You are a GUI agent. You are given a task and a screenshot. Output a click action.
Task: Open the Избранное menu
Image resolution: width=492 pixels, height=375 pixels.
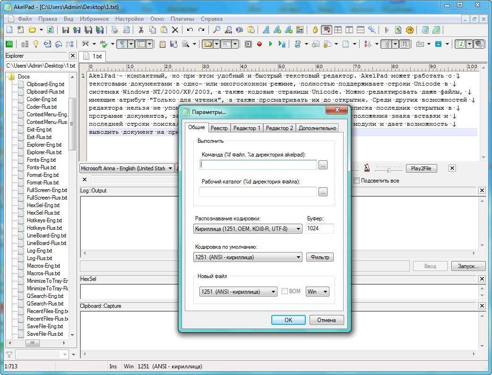tap(94, 19)
